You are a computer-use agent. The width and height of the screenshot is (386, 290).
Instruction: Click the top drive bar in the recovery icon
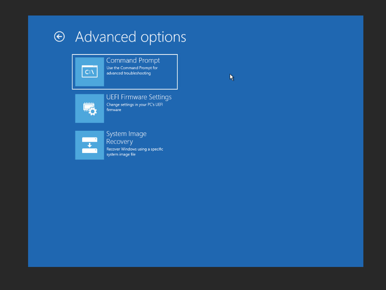(89, 140)
